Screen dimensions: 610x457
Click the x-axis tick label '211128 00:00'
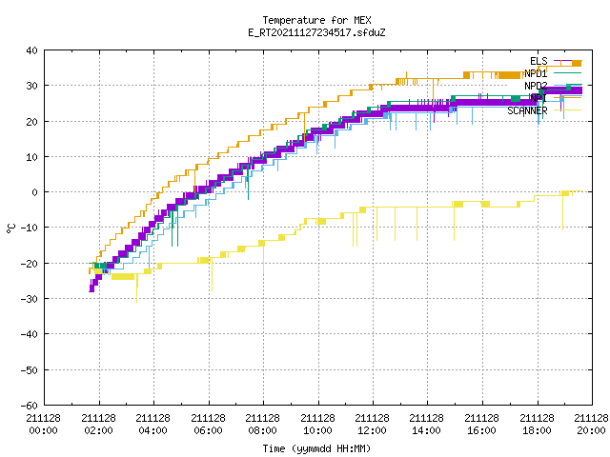[44, 424]
